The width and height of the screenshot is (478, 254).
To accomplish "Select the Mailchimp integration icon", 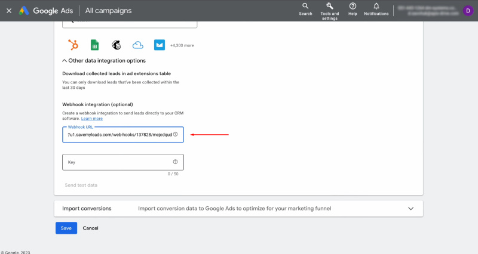I will [116, 45].
